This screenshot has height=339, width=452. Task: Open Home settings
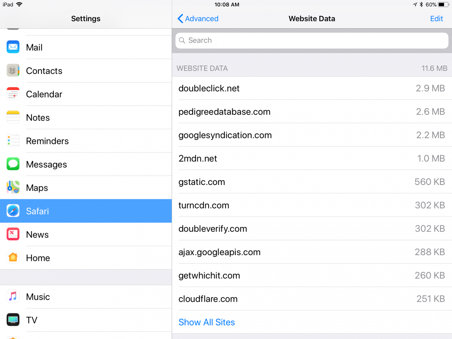pos(86,258)
